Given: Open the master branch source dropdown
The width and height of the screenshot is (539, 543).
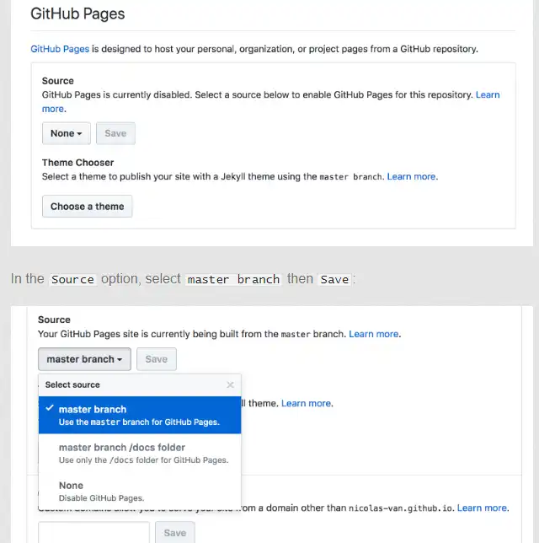Looking at the screenshot, I should 84,359.
